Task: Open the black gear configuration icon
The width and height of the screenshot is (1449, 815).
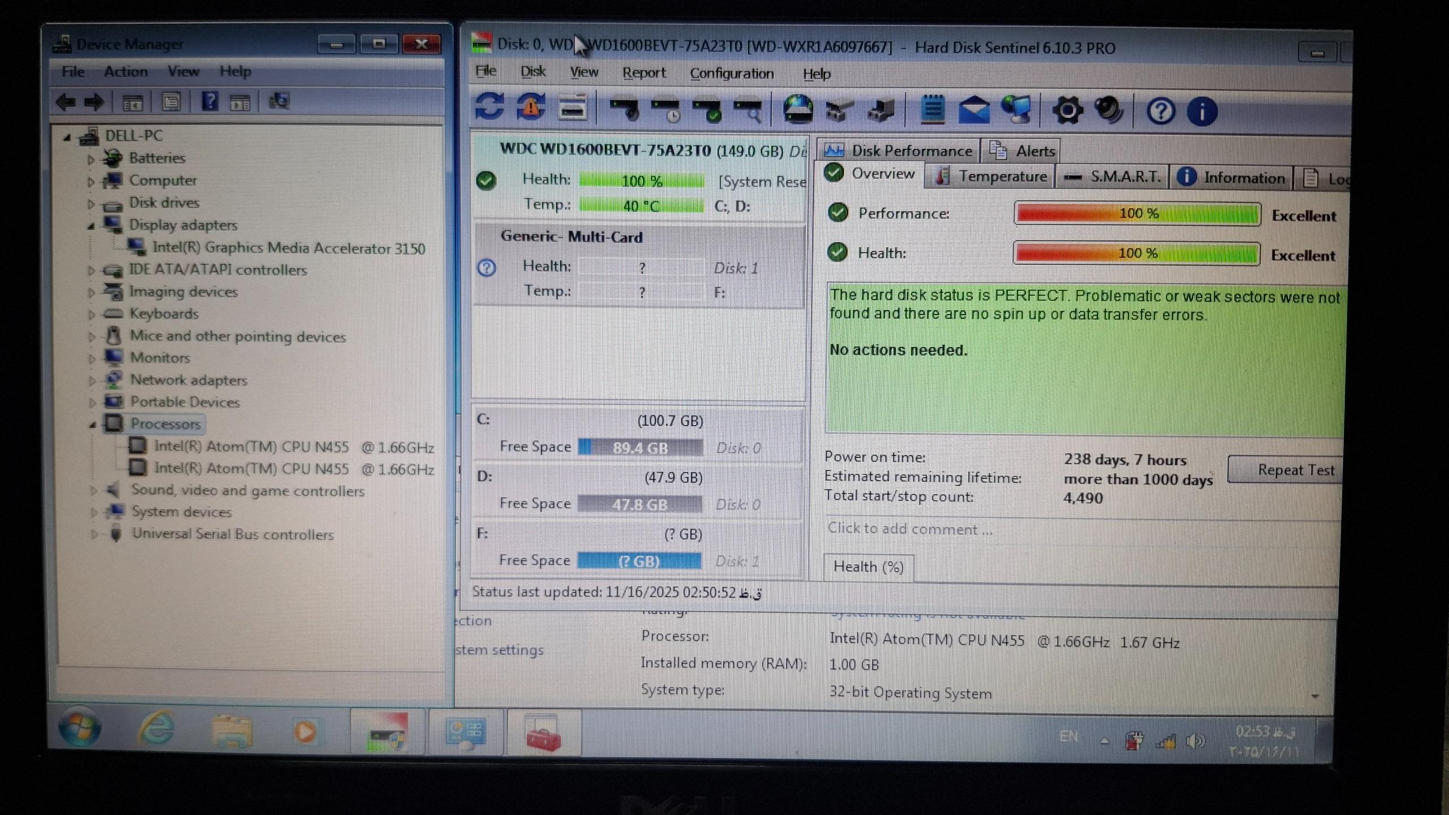Action: (1068, 110)
